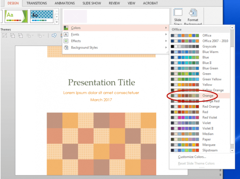Viewport: 240px width, 179px height.
Task: Show the next row of themes
Action: (x=57, y=17)
